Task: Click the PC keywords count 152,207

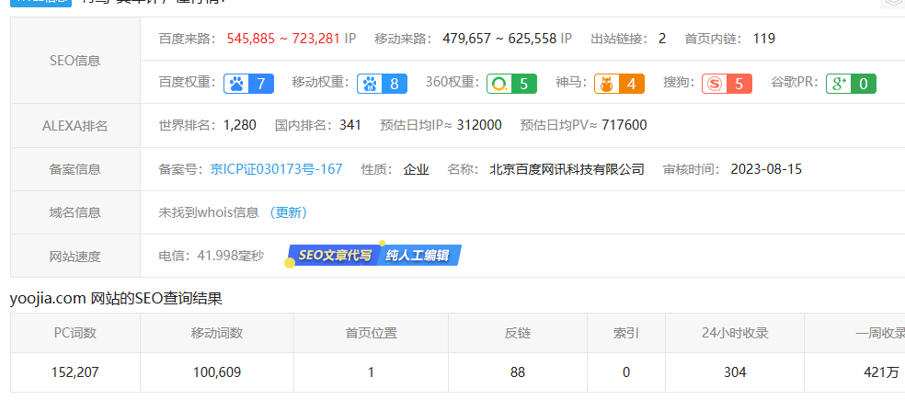Action: (75, 372)
